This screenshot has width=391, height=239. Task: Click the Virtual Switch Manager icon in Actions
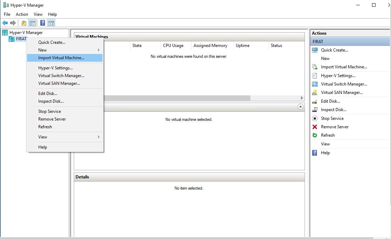point(315,84)
